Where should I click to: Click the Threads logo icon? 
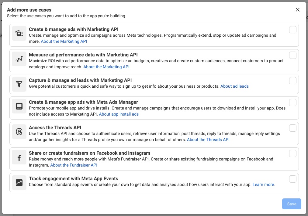click(x=19, y=132)
